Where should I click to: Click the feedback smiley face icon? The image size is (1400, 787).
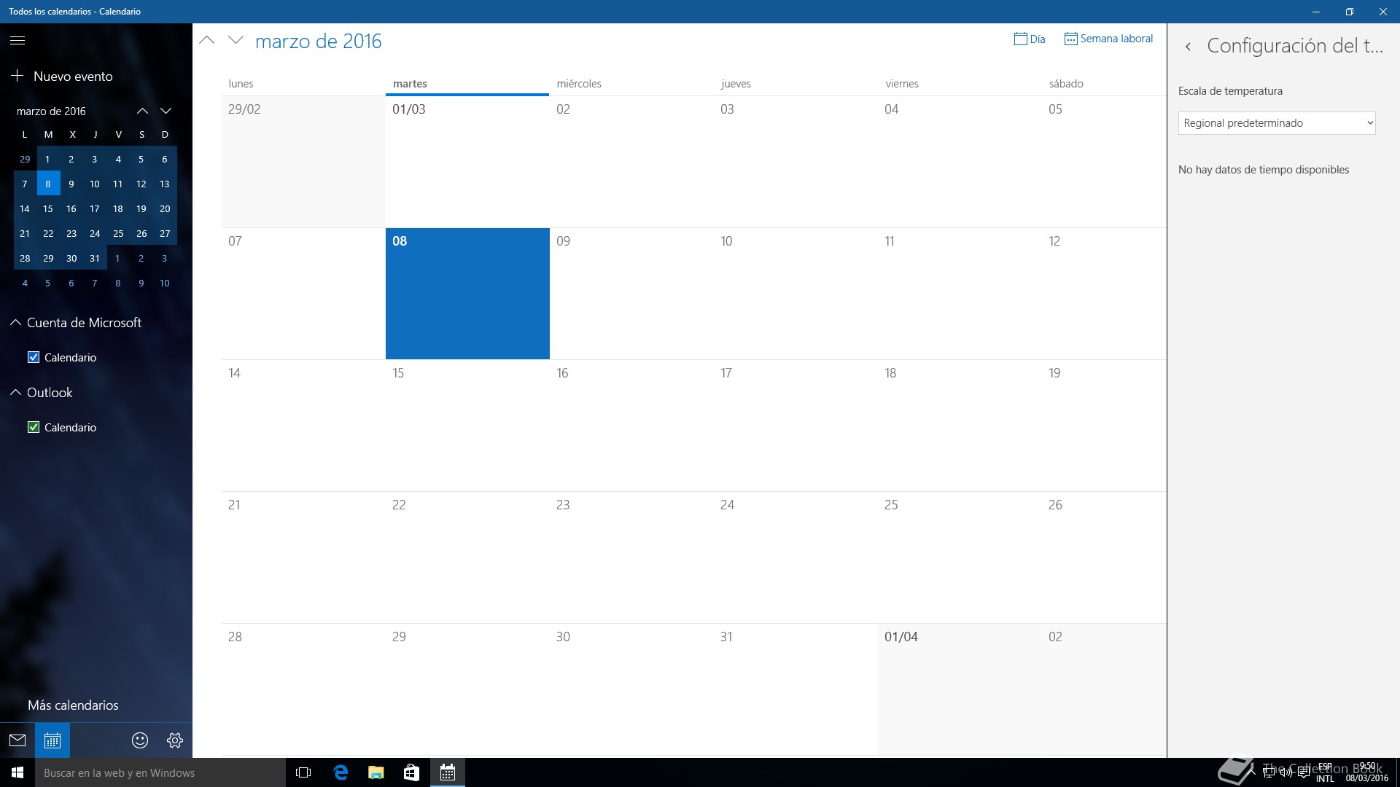[x=140, y=740]
